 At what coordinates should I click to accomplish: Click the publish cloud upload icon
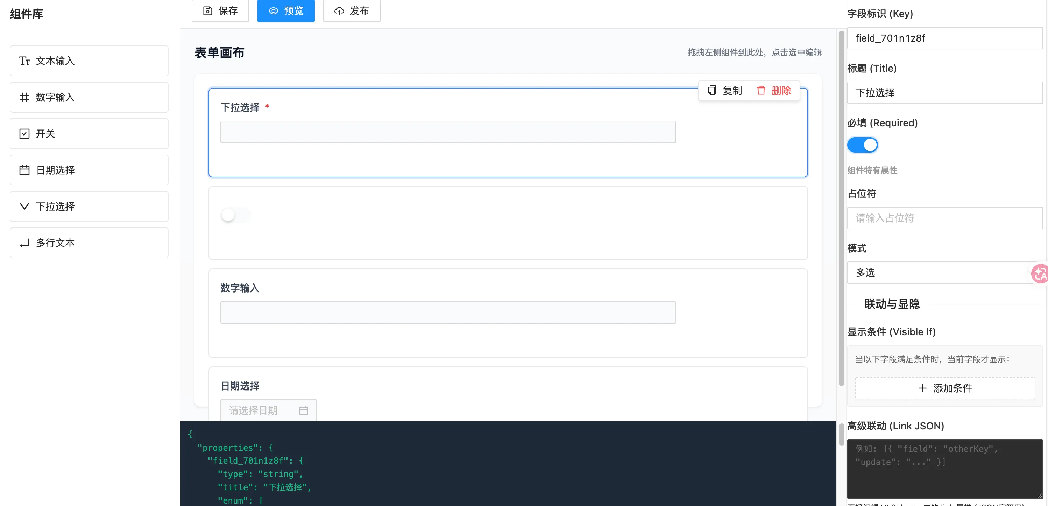pos(339,11)
